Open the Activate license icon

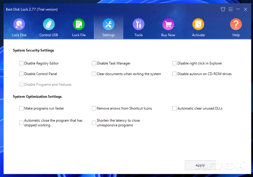(198, 24)
